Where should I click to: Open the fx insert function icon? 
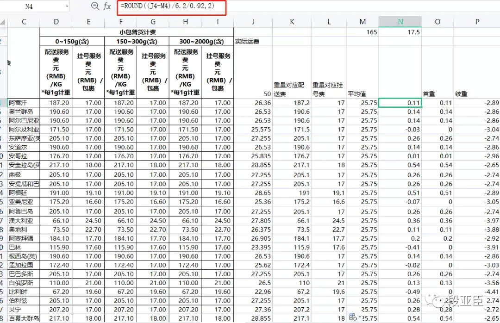[107, 6]
